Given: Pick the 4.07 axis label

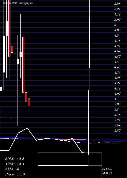Looking at the screenshot, I should 117,94.
